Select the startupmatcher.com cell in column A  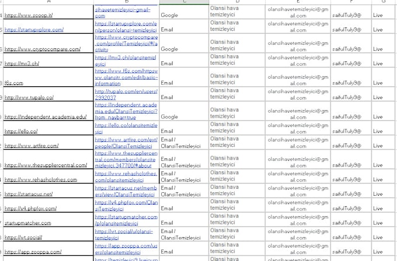point(48,220)
